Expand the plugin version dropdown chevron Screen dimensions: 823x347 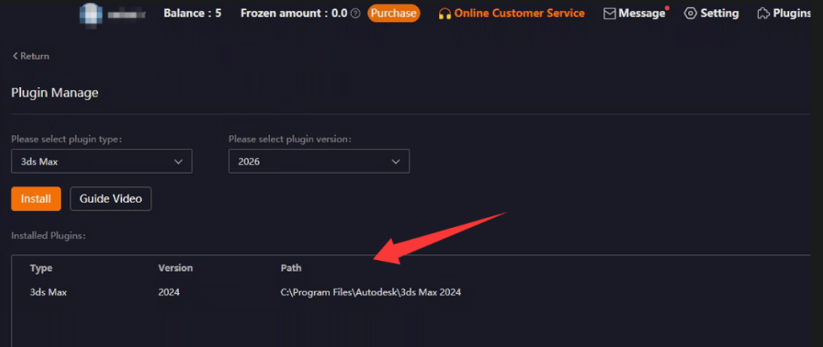pos(396,162)
